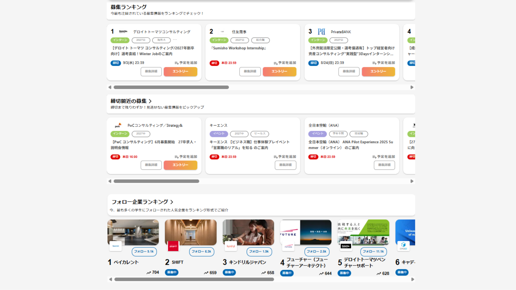516x290 pixels.
Task: Open the 締切間近の募集 section via its chevron
Action: [x=150, y=101]
